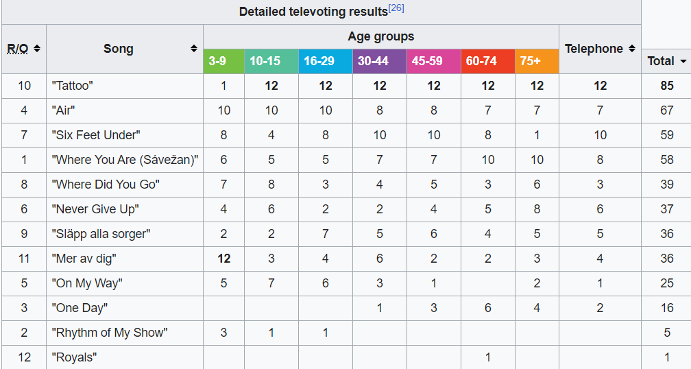Image resolution: width=691 pixels, height=369 pixels.
Task: Select the "Where You Are (Sávežan)" cell
Action: coord(125,160)
